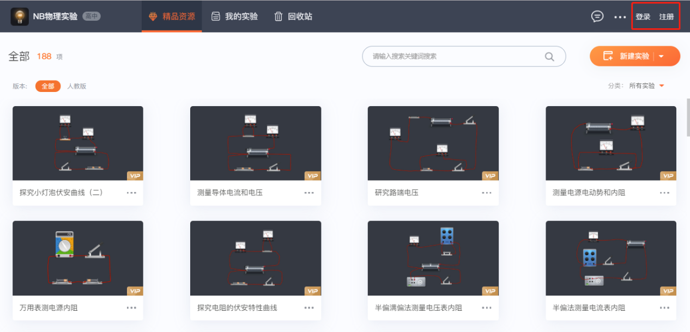The height and width of the screenshot is (332, 690).
Task: Click the 注册 link
Action: (667, 16)
